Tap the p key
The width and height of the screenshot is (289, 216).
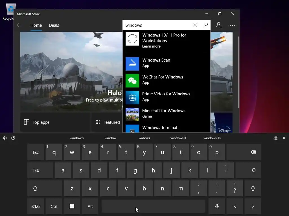pyautogui.click(x=217, y=152)
